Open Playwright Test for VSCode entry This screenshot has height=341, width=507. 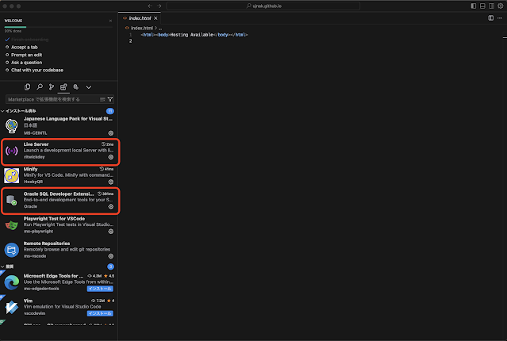pos(59,225)
